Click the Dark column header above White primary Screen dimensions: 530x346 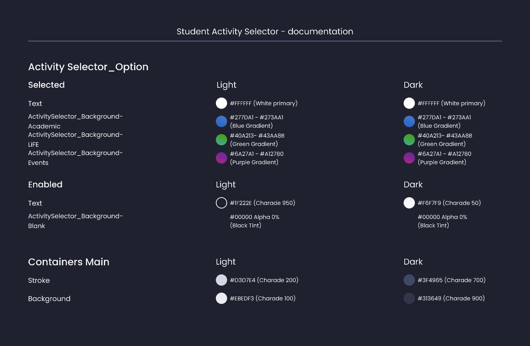(413, 85)
